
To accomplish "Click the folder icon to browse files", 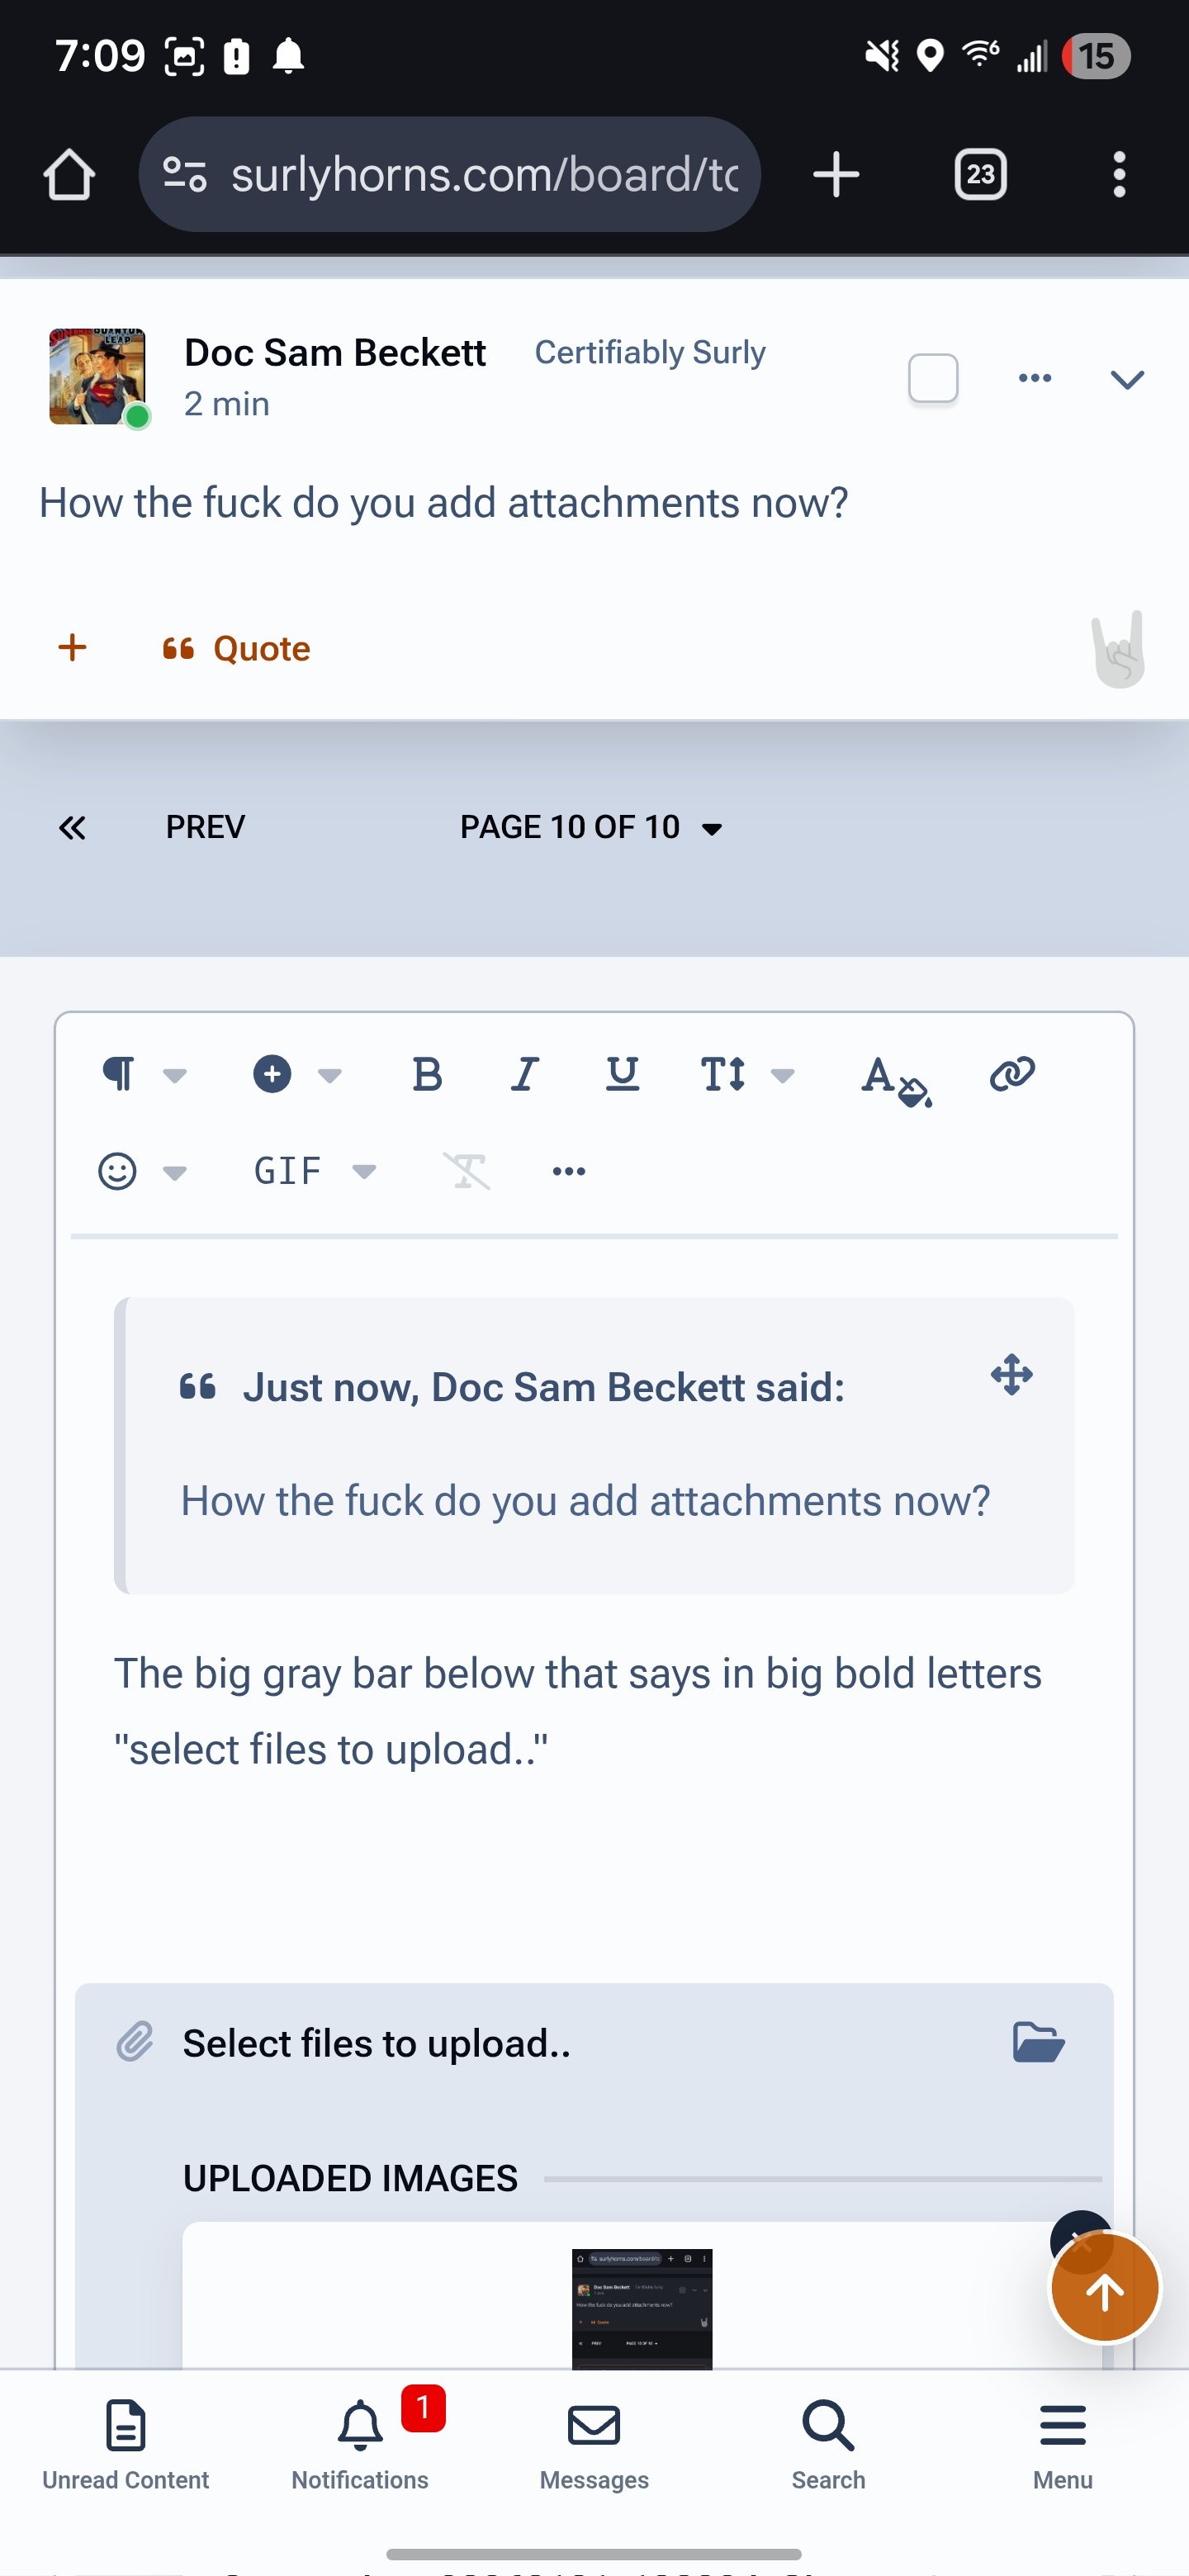I will click(1038, 2042).
